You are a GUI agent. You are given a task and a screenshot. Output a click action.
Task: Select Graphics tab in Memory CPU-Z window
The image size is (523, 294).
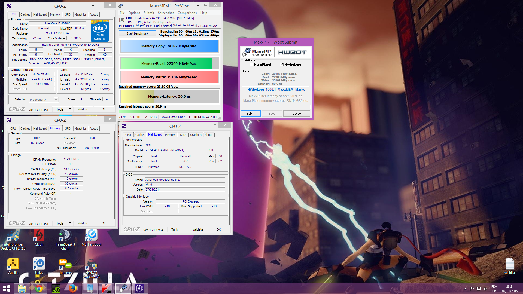tap(81, 128)
